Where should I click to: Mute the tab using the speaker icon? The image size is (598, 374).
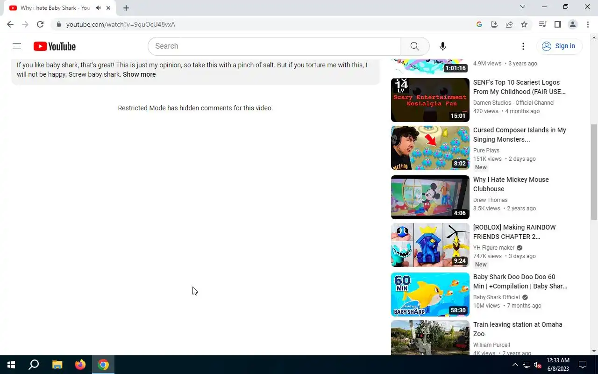(x=98, y=8)
